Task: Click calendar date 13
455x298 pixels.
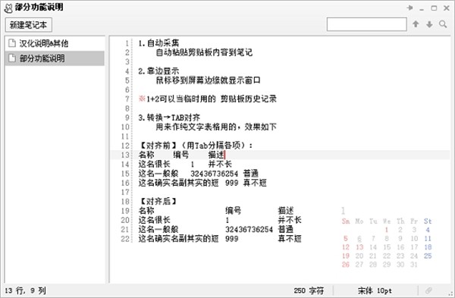Action: pyautogui.click(x=359, y=247)
